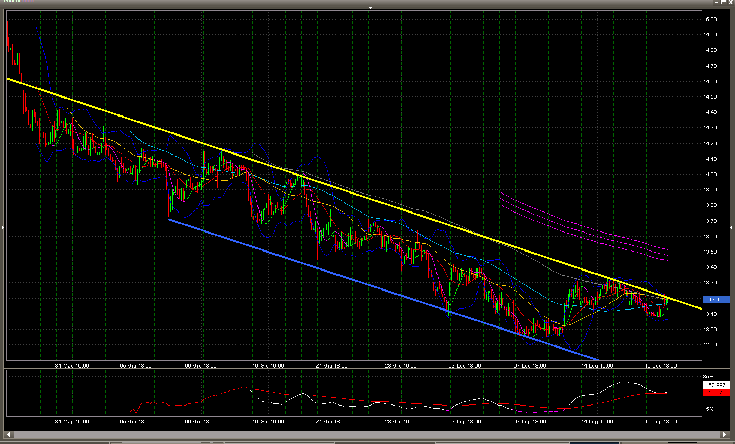Click the POWERCHART window title
Screen dimensions: 735x444
pos(18,1)
